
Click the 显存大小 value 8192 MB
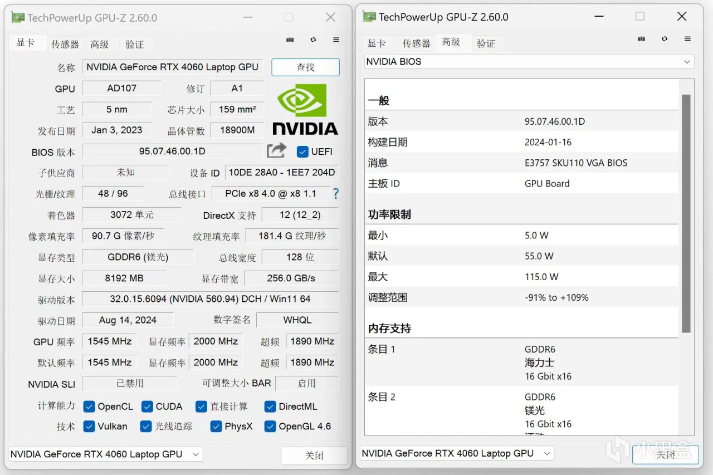tap(124, 278)
